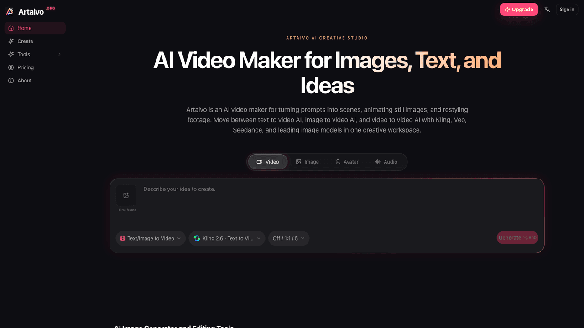
Task: Expand the Tools submenu chevron
Action: [x=59, y=54]
